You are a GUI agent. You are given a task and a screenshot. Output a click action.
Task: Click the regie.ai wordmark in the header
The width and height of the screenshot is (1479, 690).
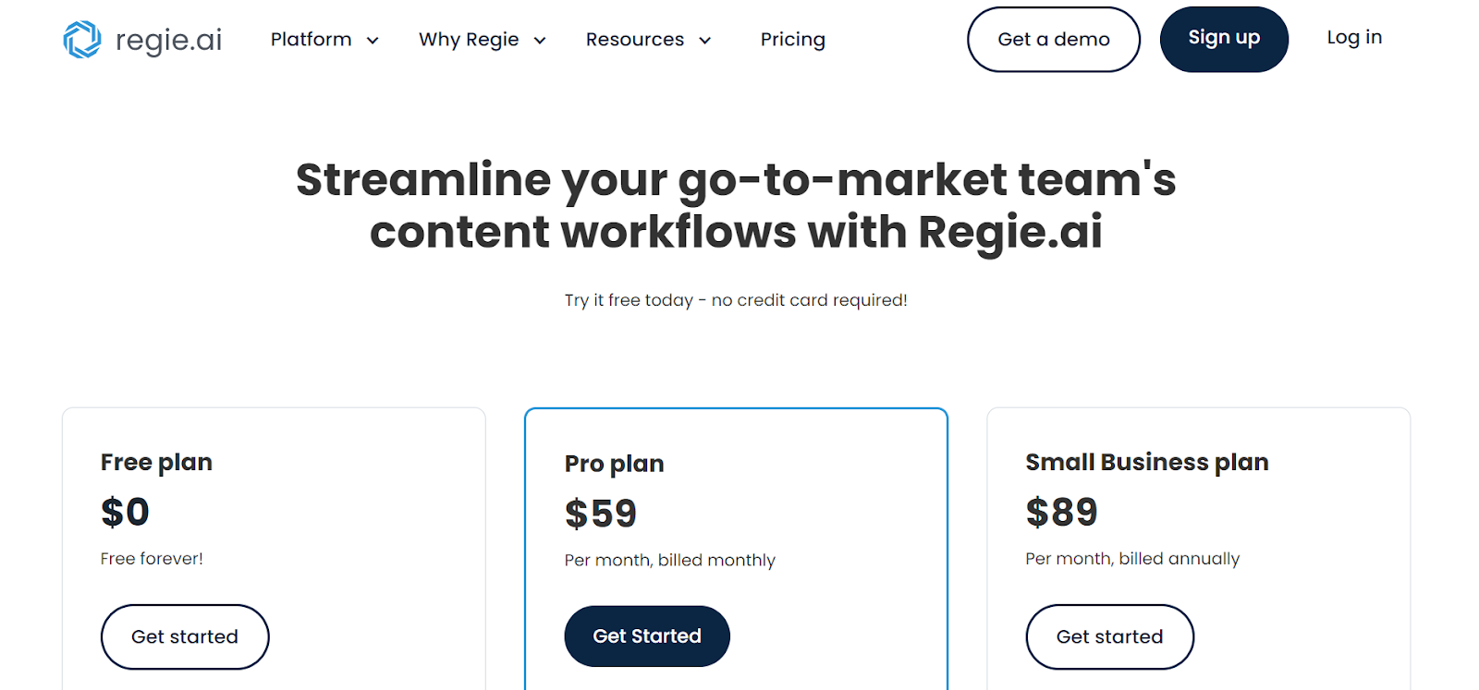[x=167, y=39]
